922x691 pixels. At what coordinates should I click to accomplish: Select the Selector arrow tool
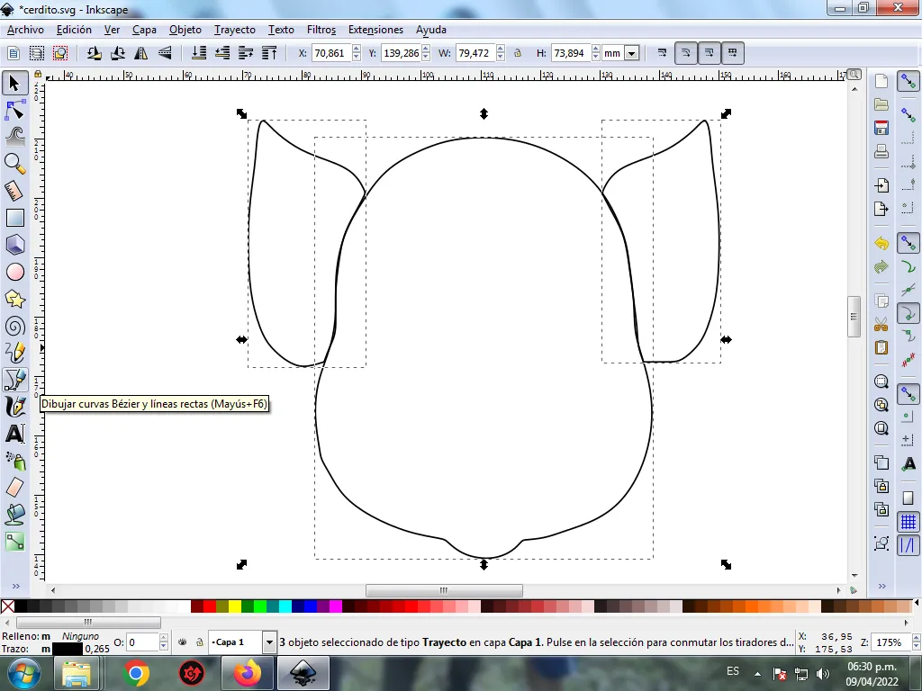[14, 84]
